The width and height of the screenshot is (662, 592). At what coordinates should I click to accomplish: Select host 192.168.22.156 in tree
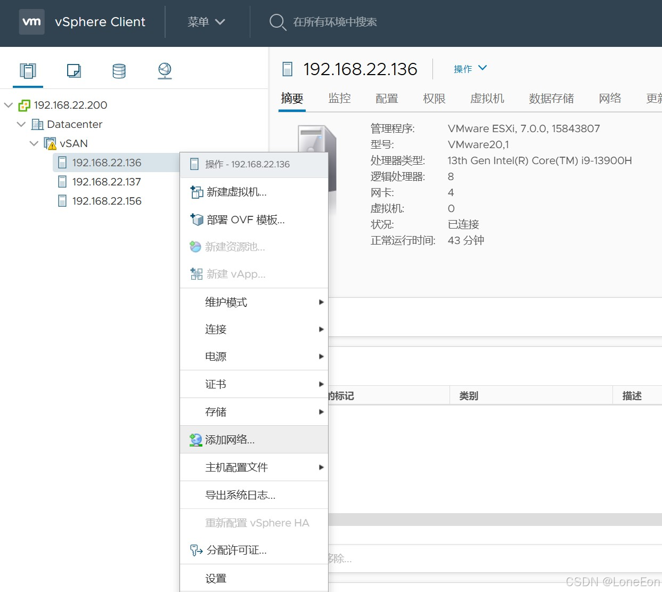(x=107, y=201)
